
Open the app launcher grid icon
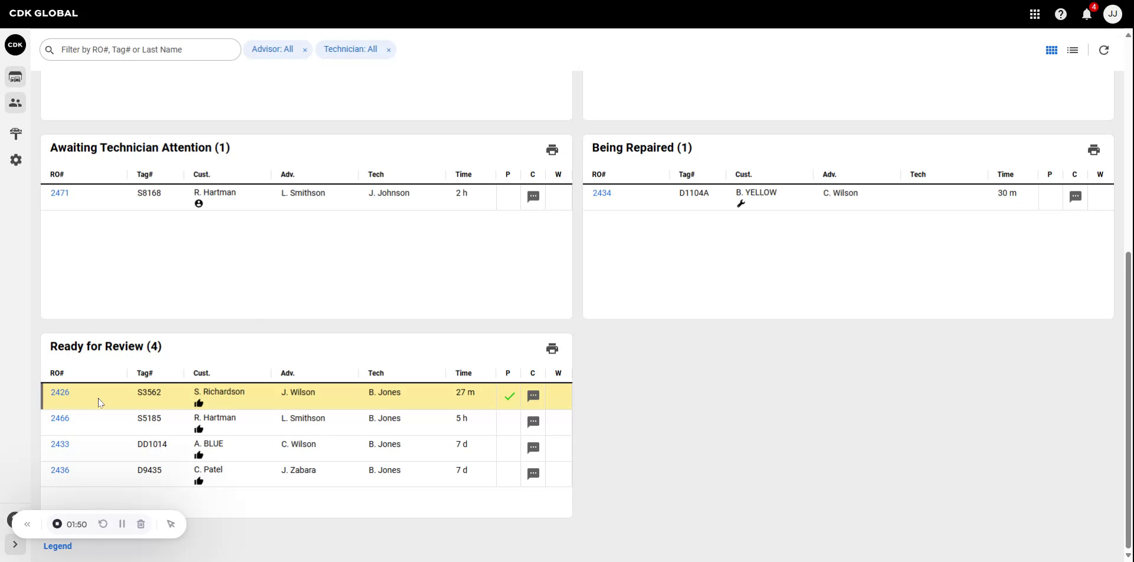pos(1035,14)
